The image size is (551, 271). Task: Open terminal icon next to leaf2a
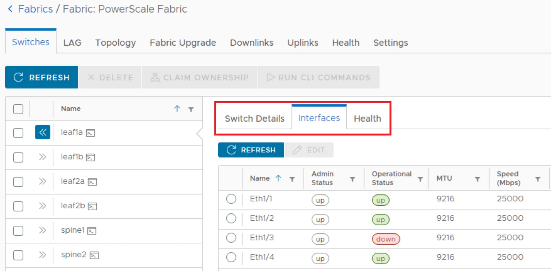click(x=92, y=182)
